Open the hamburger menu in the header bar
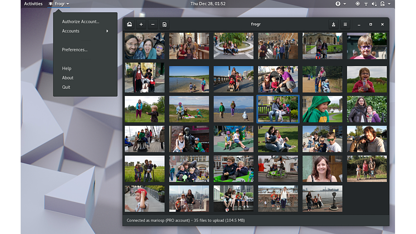 [x=345, y=24]
